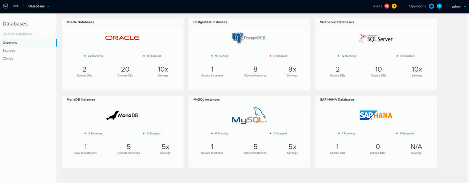The width and height of the screenshot is (469, 183).
Task: Click the MariaDB seal logo
Action: 123,115
